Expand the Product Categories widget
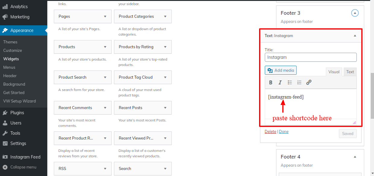This screenshot has width=374, height=176. pos(165,17)
